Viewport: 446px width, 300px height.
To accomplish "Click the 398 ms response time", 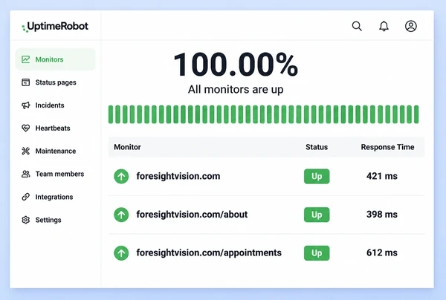I will [382, 215].
